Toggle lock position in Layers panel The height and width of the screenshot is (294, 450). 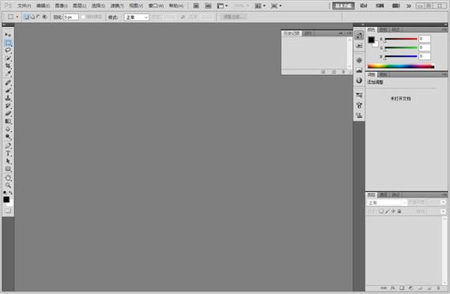pyautogui.click(x=393, y=211)
